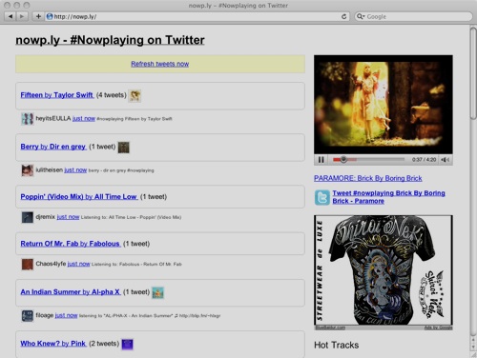Open Fifteen by Taylor Swift link

tap(57, 95)
